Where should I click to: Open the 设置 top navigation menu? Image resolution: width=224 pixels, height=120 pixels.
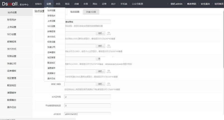tap(49, 4)
